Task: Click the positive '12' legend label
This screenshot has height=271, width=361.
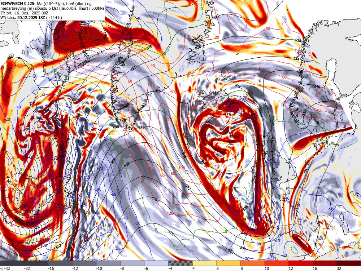Action: [291, 268]
